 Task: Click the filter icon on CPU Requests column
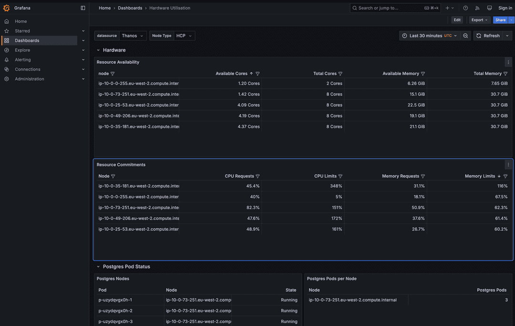point(258,176)
